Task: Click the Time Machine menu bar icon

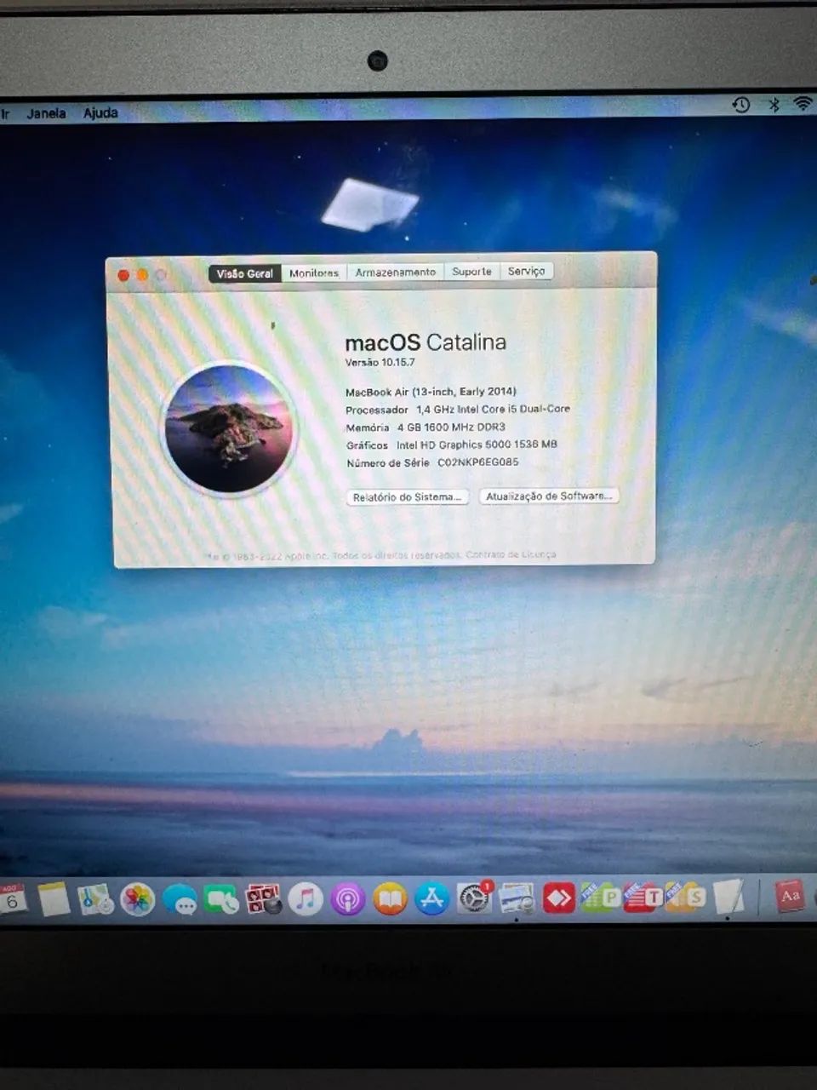Action: click(x=741, y=105)
